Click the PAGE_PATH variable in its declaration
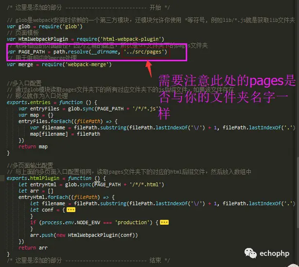Viewport: 299px width, 267px height. click(x=32, y=52)
